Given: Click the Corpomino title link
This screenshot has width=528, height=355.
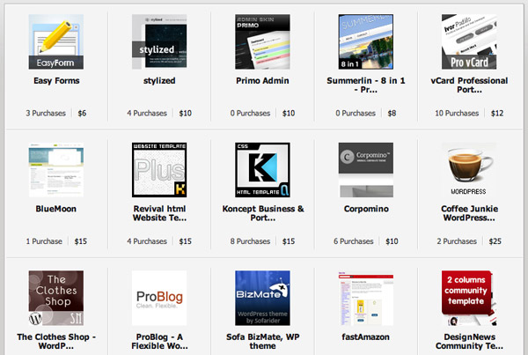Looking at the screenshot, I should (366, 209).
